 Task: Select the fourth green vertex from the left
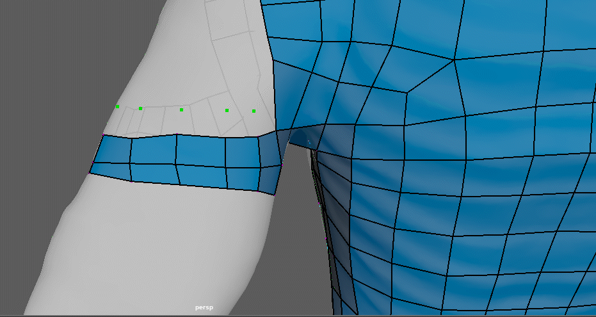[227, 110]
